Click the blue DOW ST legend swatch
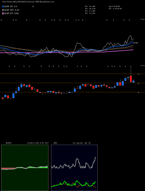Image resolution: width=145 pixels, height=191 pixels. (3, 6)
